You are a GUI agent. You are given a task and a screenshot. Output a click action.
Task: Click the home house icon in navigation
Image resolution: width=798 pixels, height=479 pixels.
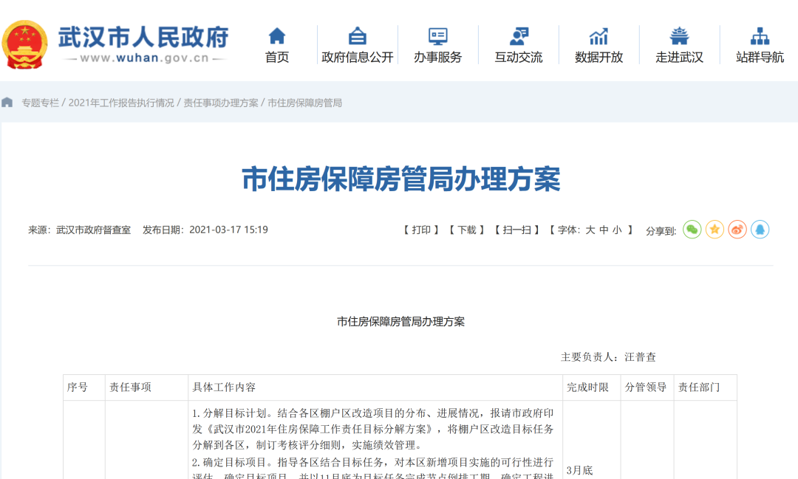point(277,35)
